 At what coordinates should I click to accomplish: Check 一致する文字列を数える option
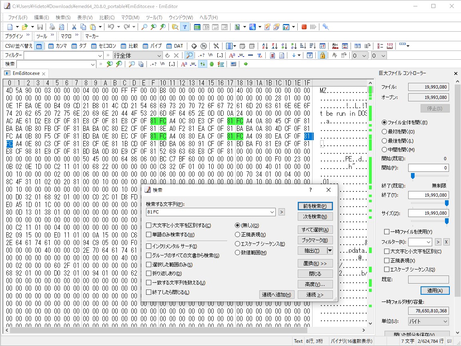[x=176, y=282]
